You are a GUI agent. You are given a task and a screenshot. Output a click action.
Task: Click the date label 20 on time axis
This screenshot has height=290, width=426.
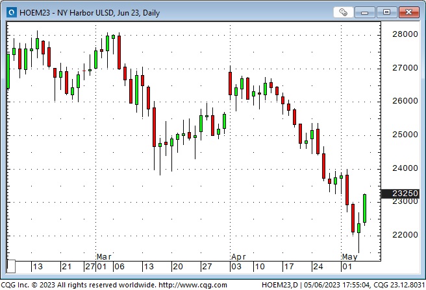tap(178, 267)
